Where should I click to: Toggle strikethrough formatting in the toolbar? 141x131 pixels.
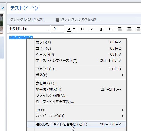click(110, 29)
